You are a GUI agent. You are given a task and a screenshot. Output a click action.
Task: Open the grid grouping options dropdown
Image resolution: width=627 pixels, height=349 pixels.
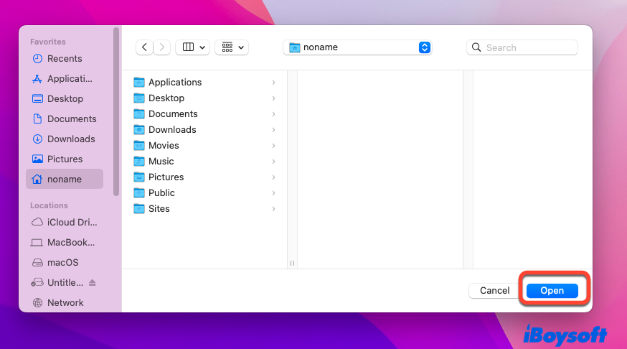(x=231, y=47)
